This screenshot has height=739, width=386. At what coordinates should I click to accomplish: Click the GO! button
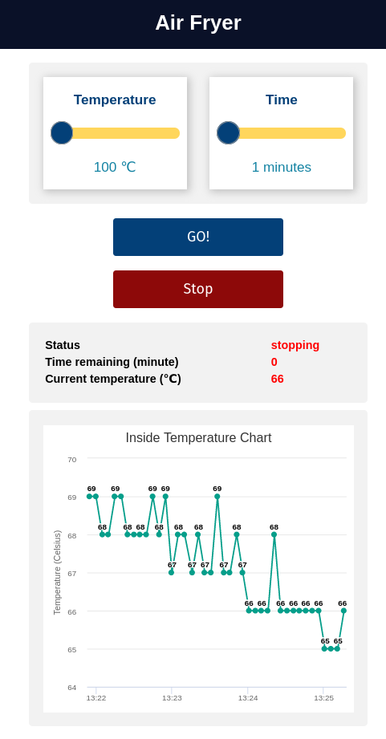(198, 237)
